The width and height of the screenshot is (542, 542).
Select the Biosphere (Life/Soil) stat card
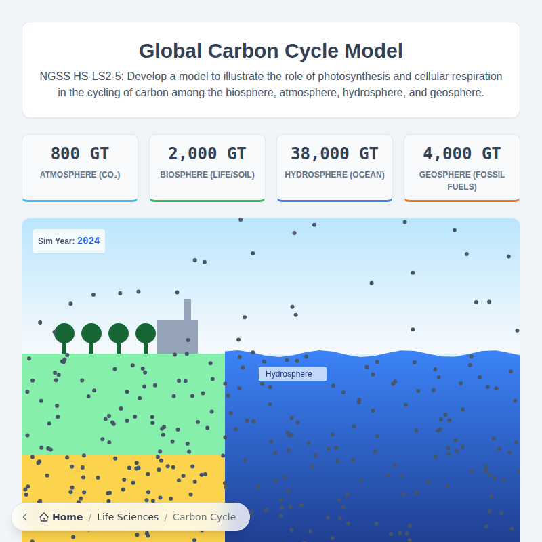(x=207, y=167)
